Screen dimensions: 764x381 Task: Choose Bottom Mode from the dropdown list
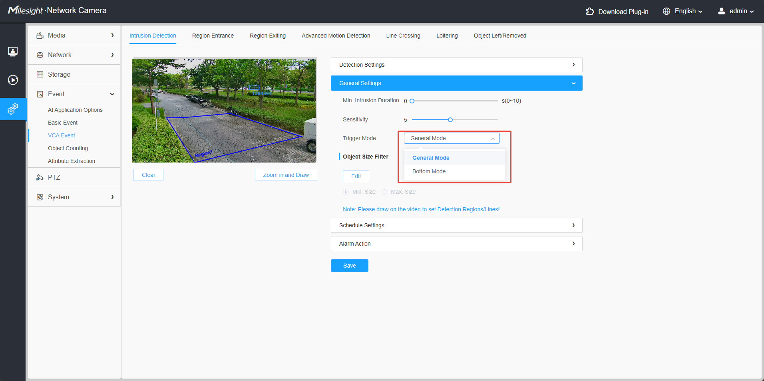pyautogui.click(x=455, y=171)
